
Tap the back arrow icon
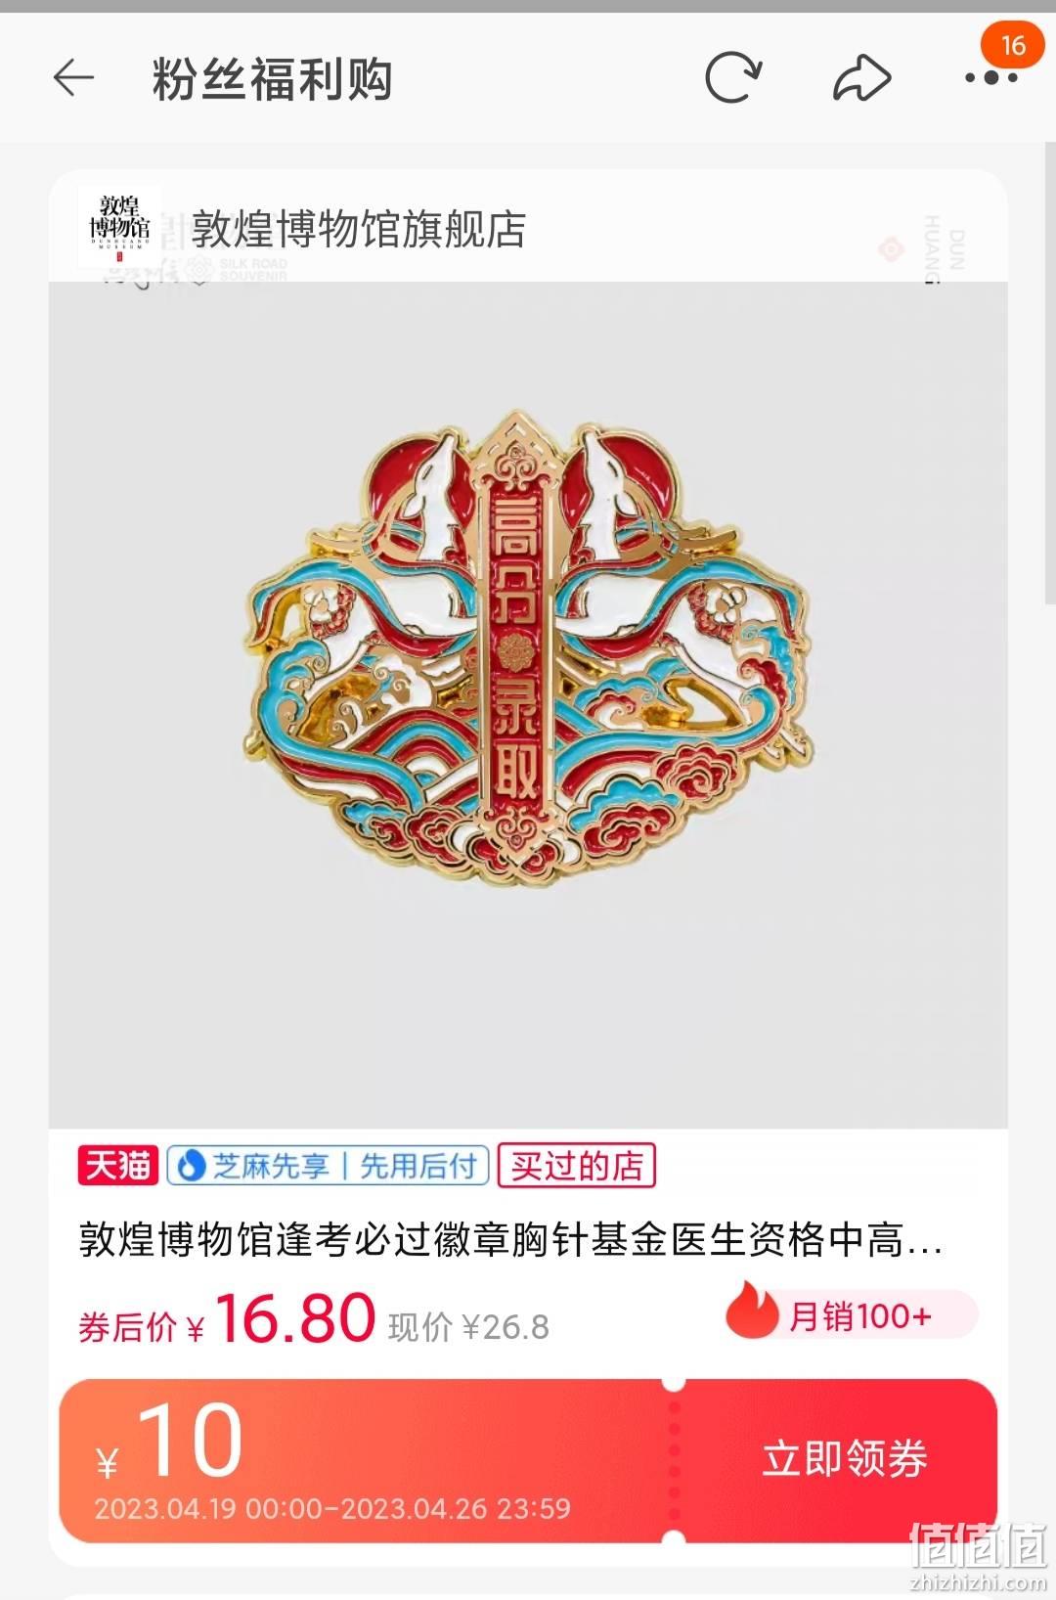click(x=73, y=78)
